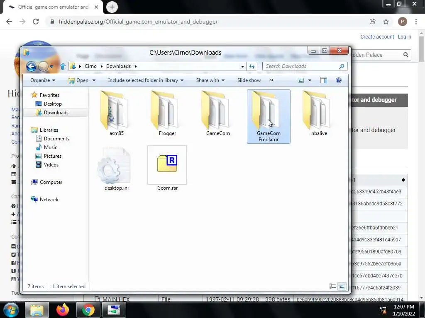425x318 pixels.
Task: Click the Chrome address bar URL
Action: [138, 22]
